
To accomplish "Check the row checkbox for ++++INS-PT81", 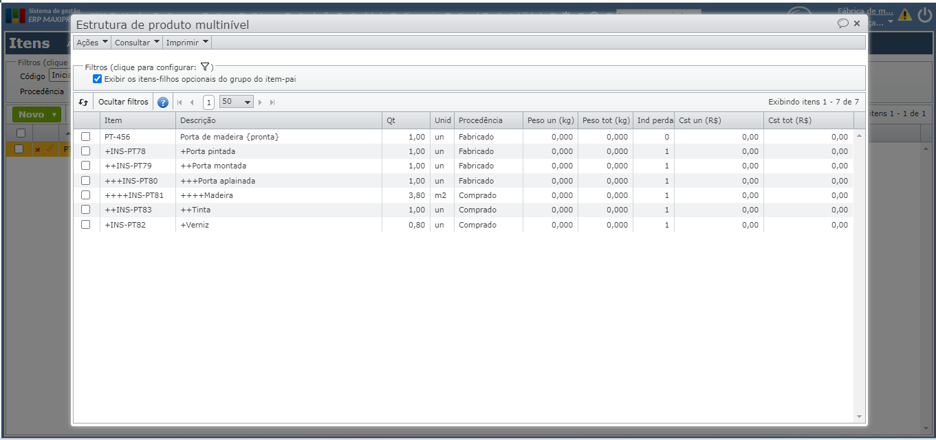I will [x=86, y=195].
